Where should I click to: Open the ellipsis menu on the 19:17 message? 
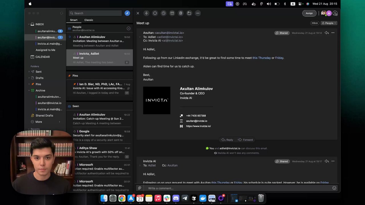tap(333, 161)
